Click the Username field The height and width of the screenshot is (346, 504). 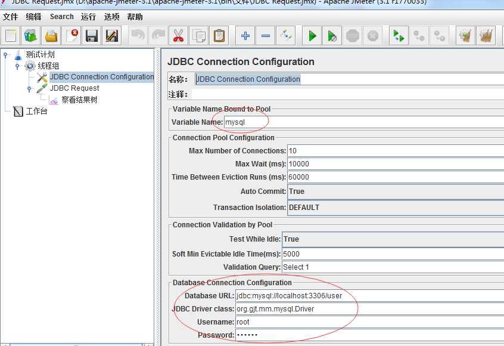pyautogui.click(x=369, y=322)
